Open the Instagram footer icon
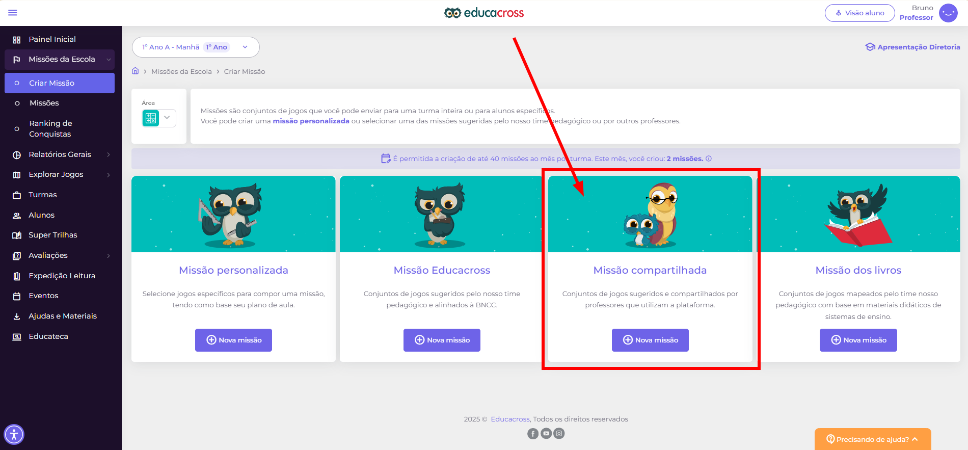 (x=559, y=434)
